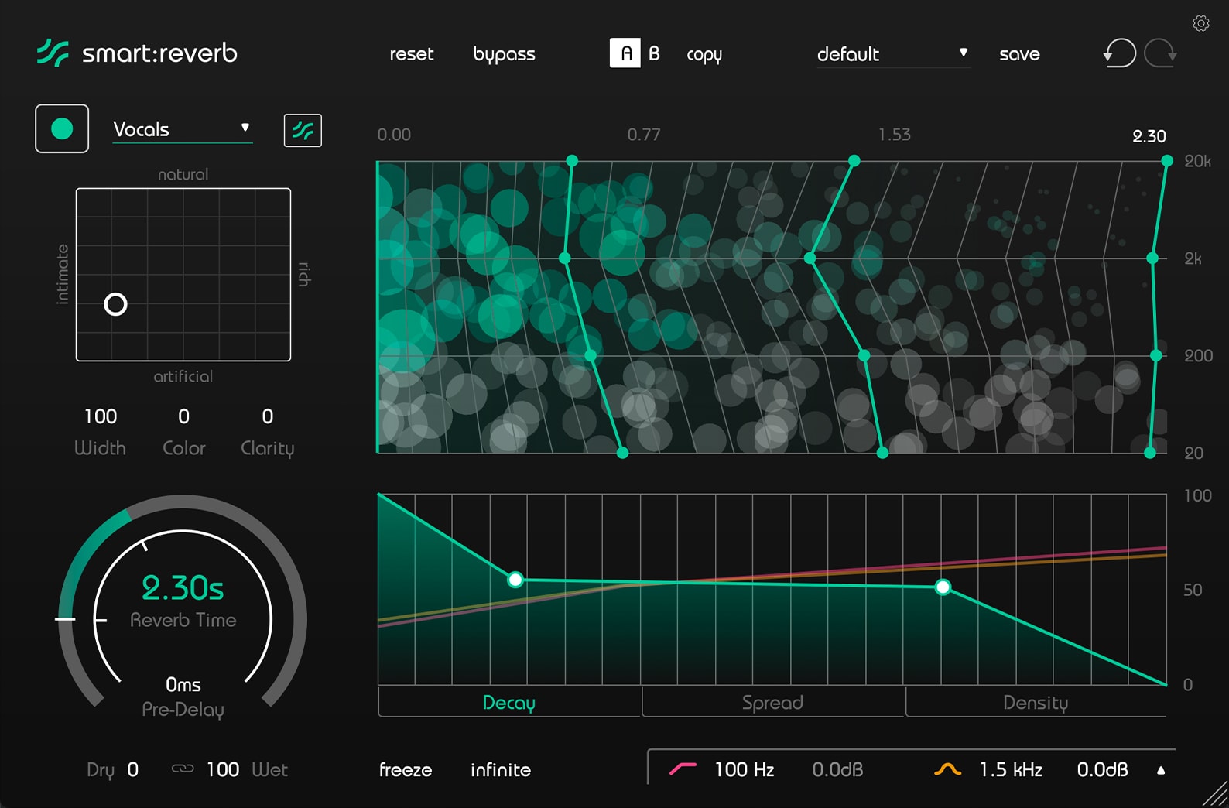This screenshot has width=1229, height=808.
Task: Click the first decay envelope node
Action: pos(515,579)
